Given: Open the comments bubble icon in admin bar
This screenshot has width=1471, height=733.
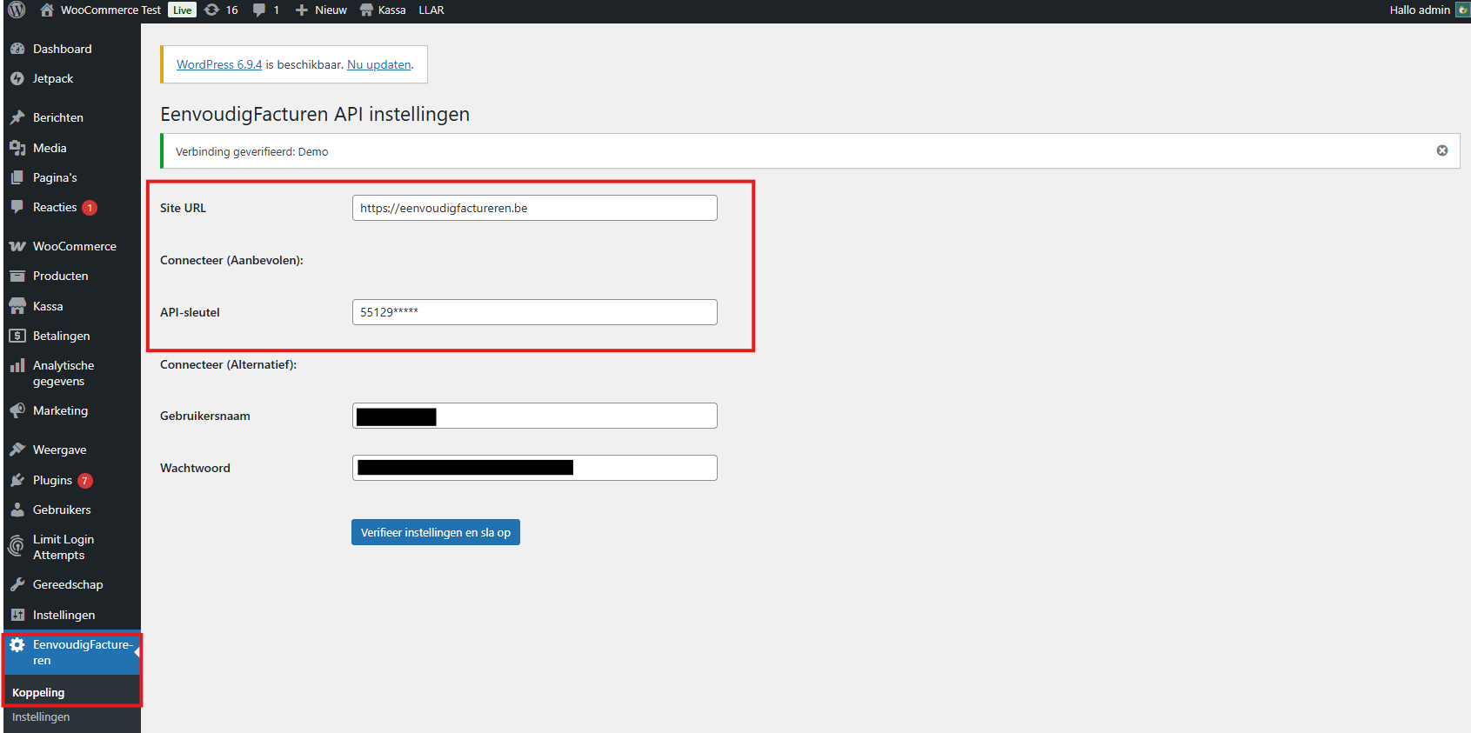Looking at the screenshot, I should click(x=259, y=10).
